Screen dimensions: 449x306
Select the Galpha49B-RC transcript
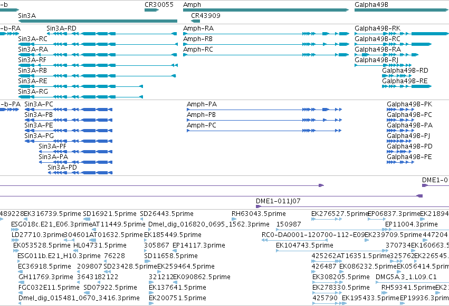coord(393,44)
